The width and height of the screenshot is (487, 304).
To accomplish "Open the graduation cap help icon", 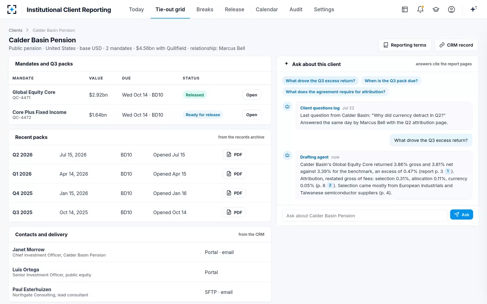I will (x=436, y=9).
